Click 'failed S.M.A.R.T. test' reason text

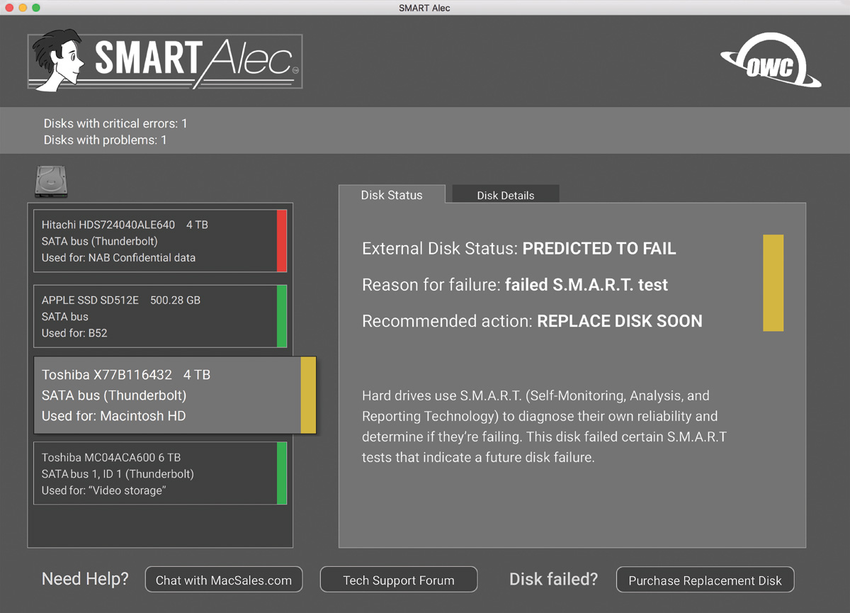tap(586, 285)
